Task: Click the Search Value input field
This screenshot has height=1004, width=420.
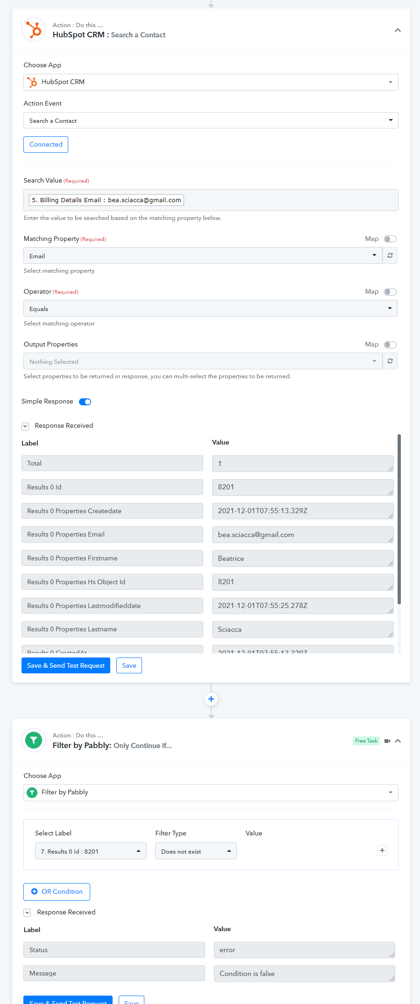Action: click(211, 200)
